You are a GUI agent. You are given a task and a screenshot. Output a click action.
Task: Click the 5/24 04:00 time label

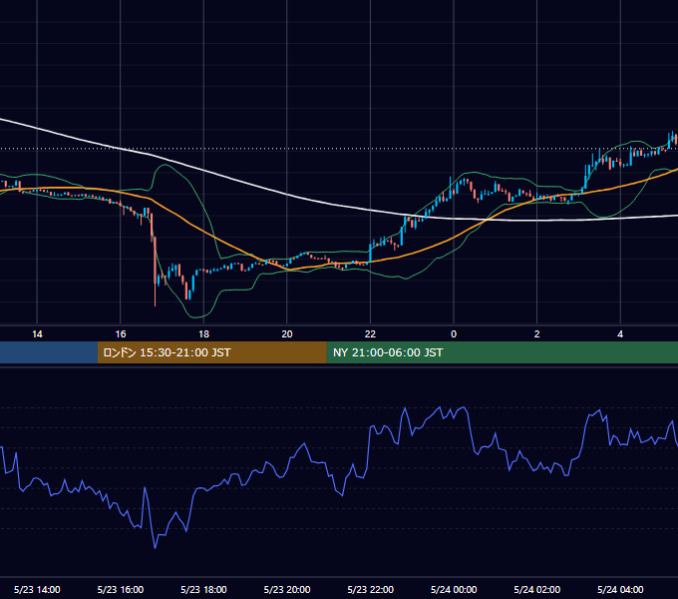[x=620, y=589]
